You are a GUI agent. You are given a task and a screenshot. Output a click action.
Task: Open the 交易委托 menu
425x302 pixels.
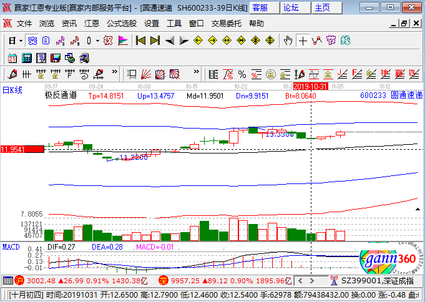227,24
